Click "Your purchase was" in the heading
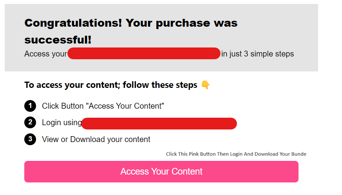This screenshot has width=342, height=195. tap(181, 23)
